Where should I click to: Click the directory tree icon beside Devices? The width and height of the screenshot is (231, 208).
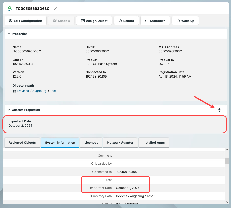coord(15,91)
